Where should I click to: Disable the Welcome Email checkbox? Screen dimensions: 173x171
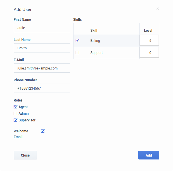click(x=43, y=131)
